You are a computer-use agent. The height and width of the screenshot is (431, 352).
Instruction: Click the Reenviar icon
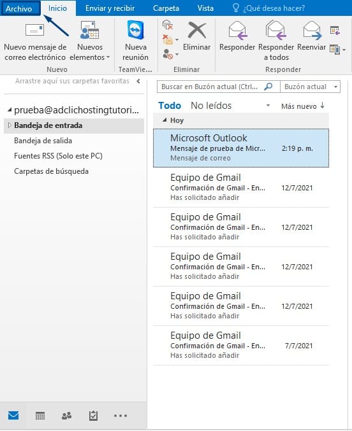coord(312,36)
